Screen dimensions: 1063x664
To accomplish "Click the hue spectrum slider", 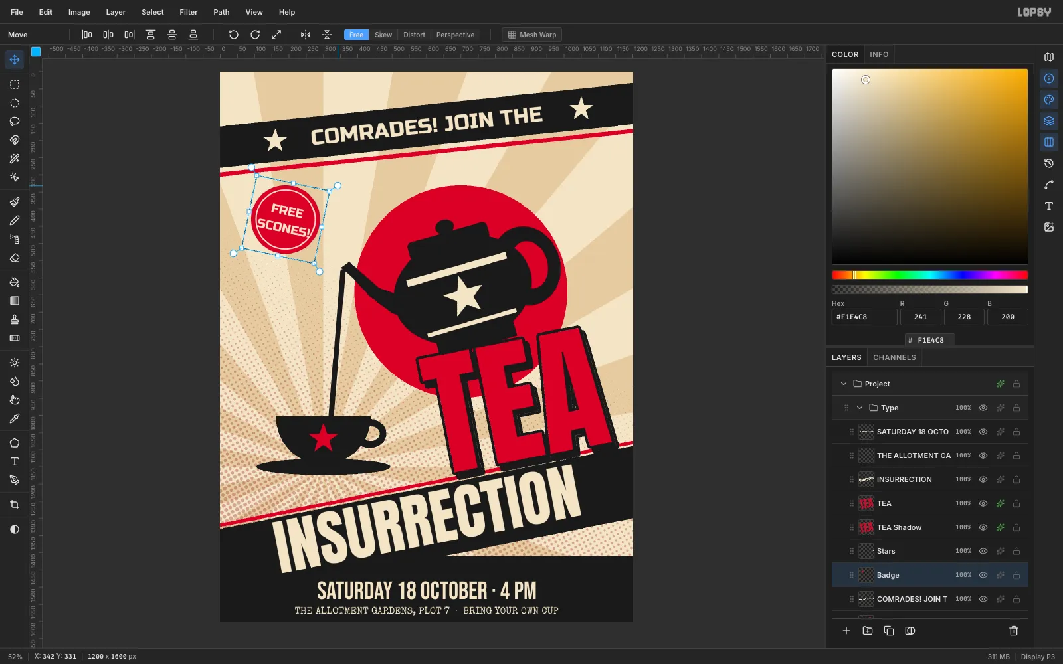I will point(930,275).
